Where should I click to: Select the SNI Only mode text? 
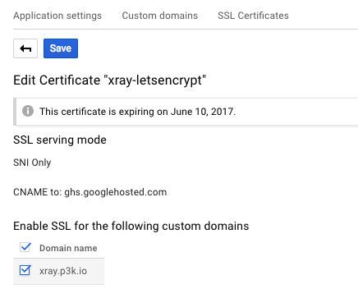32,163
